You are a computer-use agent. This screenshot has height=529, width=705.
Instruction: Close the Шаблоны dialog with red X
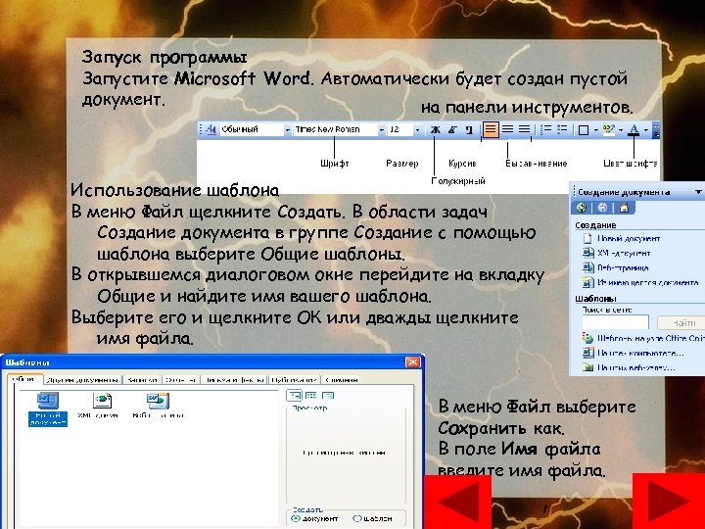point(412,362)
